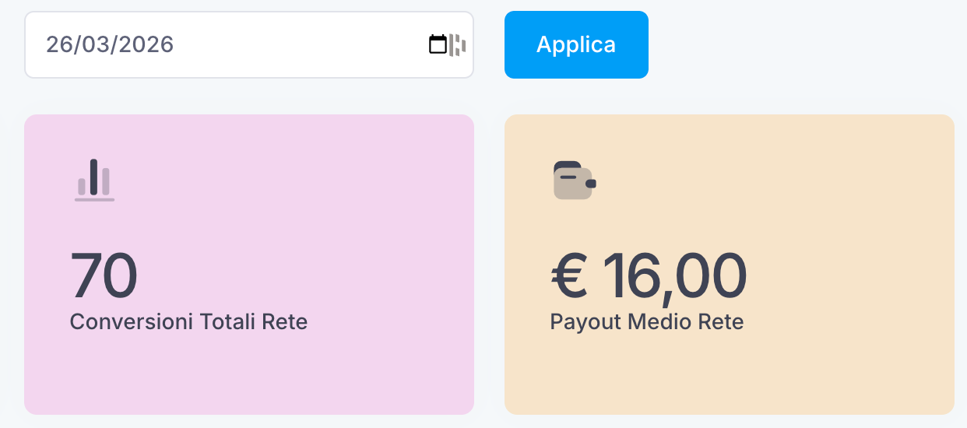Click the bar chart icon in pink card

point(94,180)
